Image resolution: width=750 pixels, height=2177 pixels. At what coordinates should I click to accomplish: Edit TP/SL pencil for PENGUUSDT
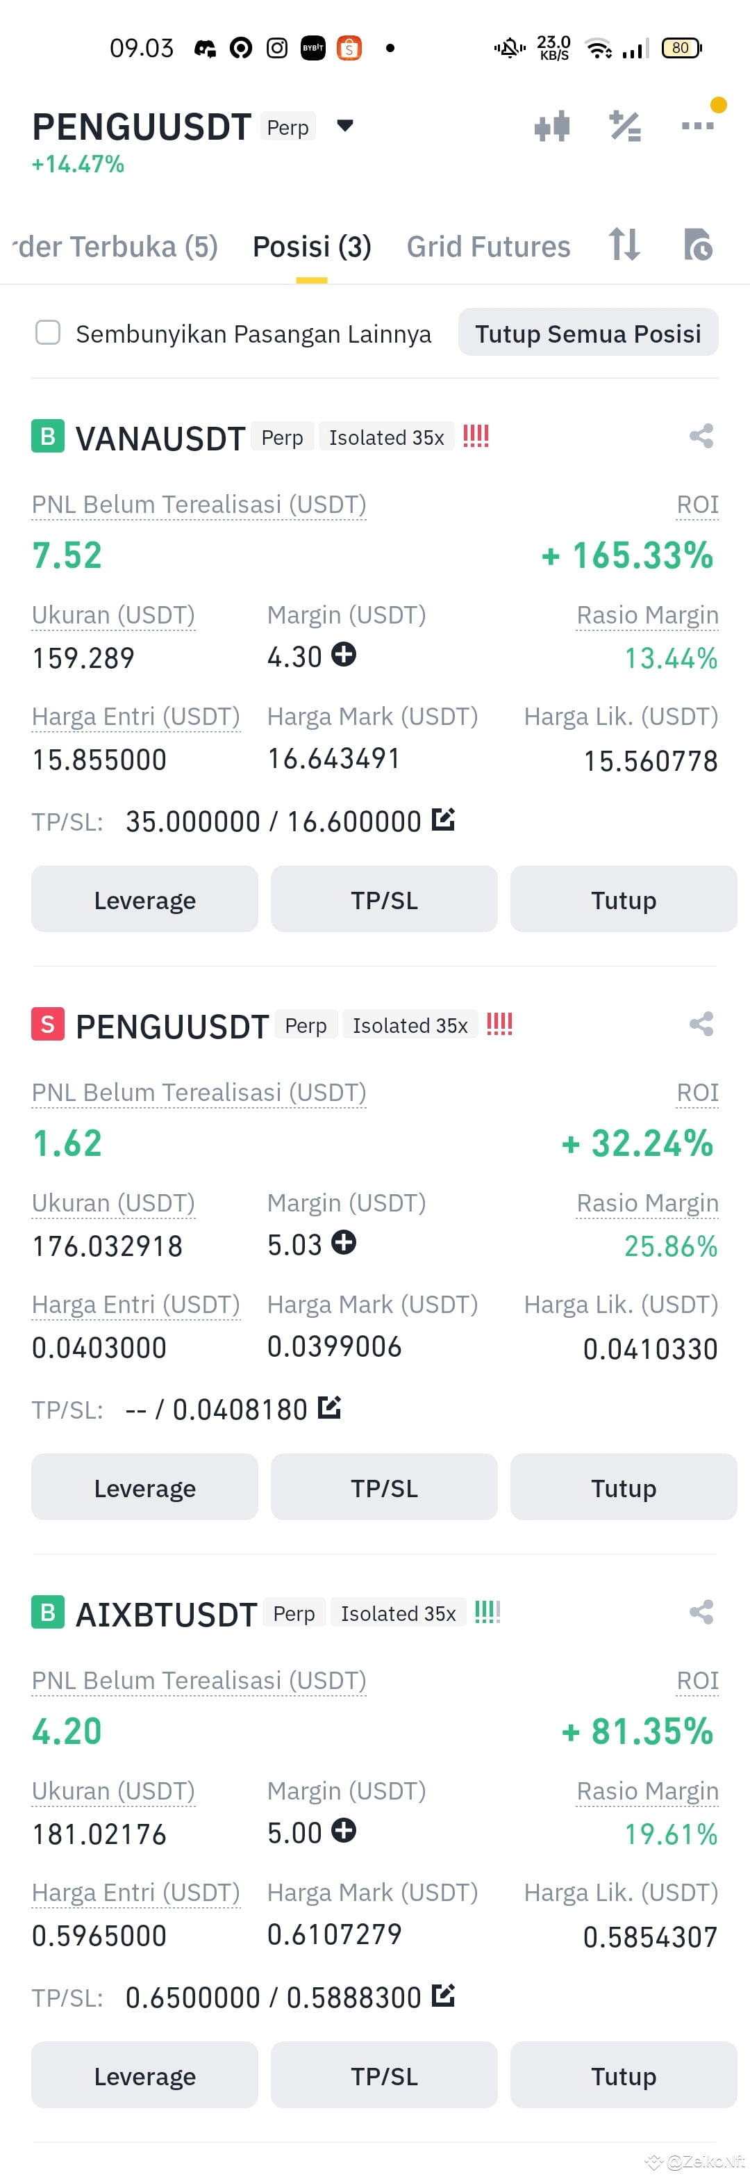[x=329, y=1407]
